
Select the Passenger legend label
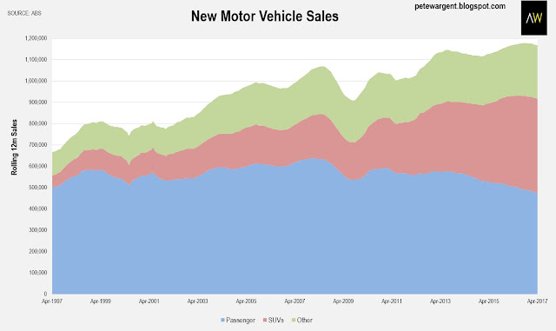point(241,320)
